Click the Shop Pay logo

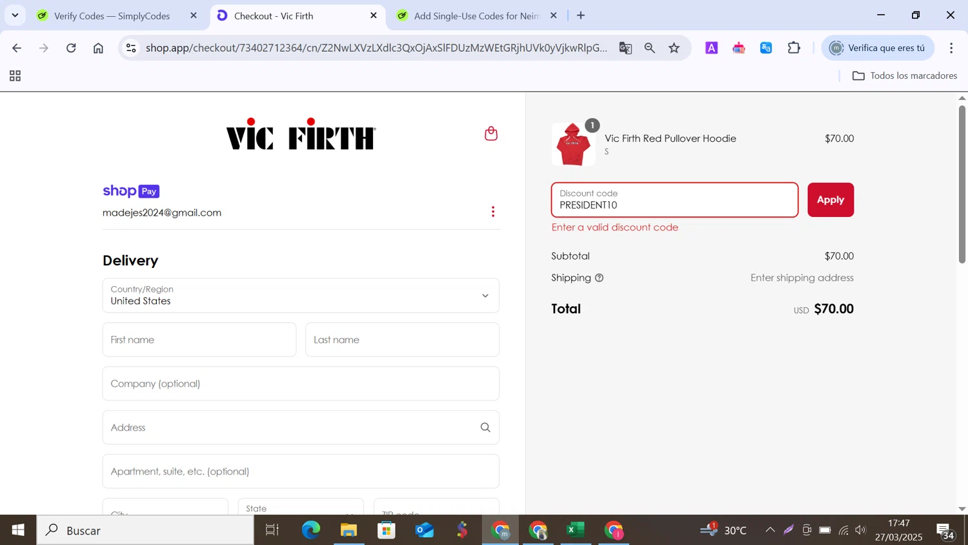coord(131,191)
